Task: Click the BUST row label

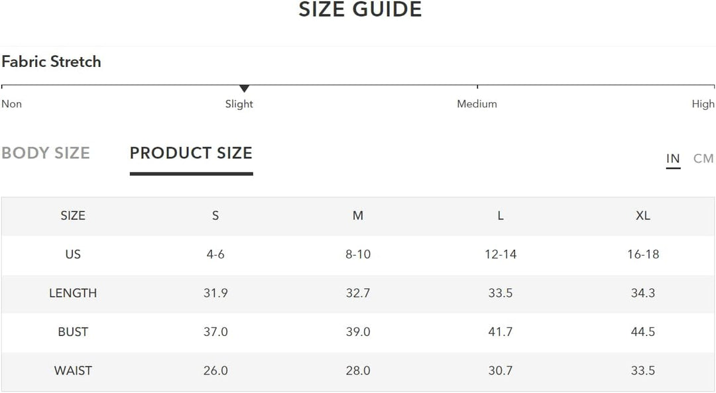Action: point(73,332)
